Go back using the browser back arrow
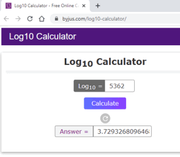Screen dimensions: 180x157 click(6, 19)
